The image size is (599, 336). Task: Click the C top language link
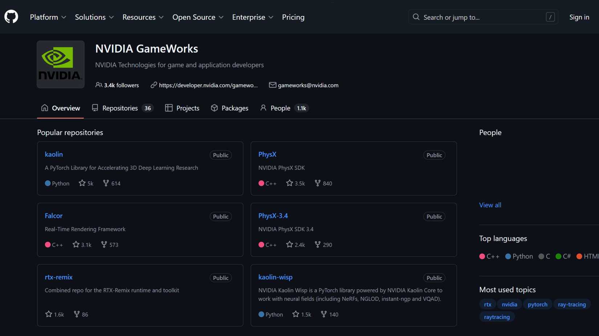[545, 256]
